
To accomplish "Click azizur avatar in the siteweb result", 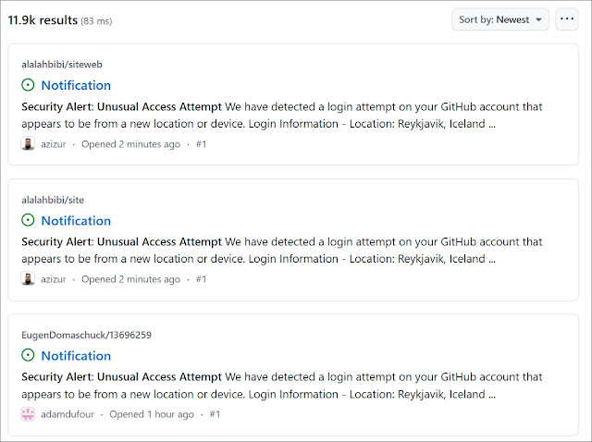I will click(x=28, y=144).
